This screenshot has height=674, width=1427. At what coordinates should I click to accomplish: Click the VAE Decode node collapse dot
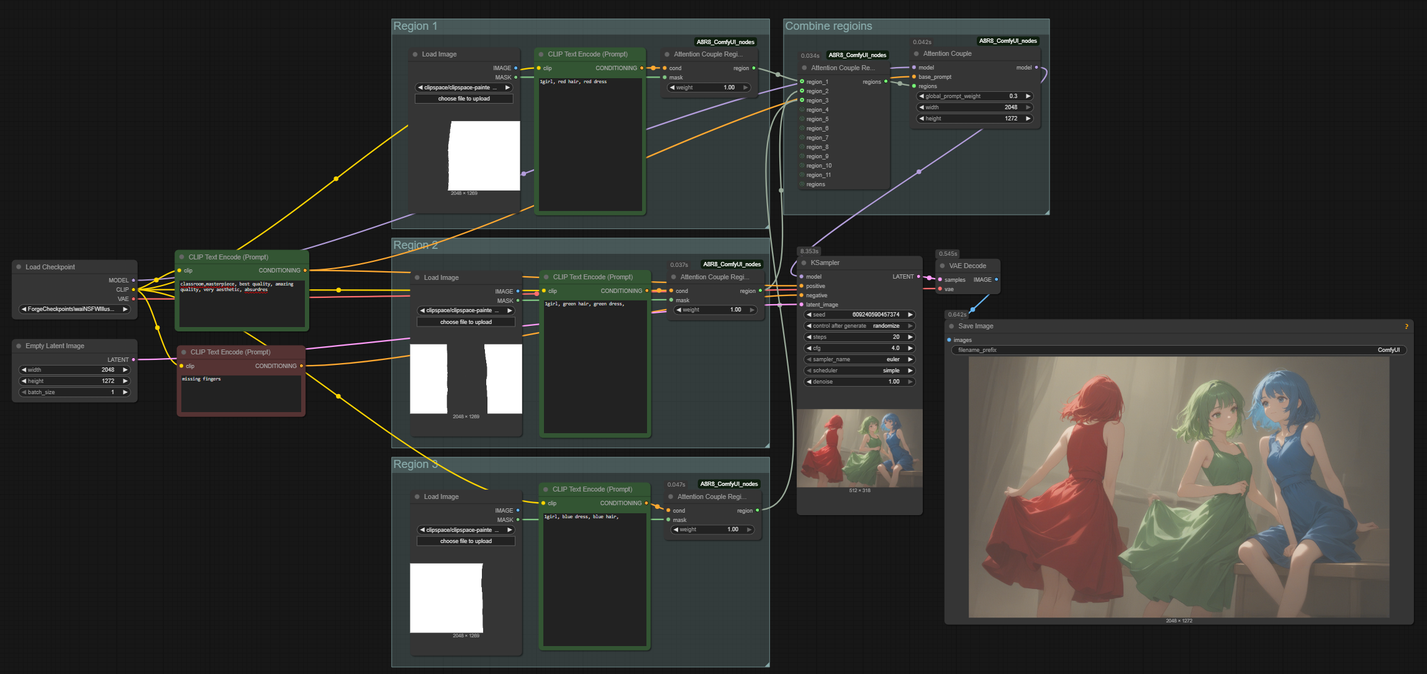pos(942,266)
